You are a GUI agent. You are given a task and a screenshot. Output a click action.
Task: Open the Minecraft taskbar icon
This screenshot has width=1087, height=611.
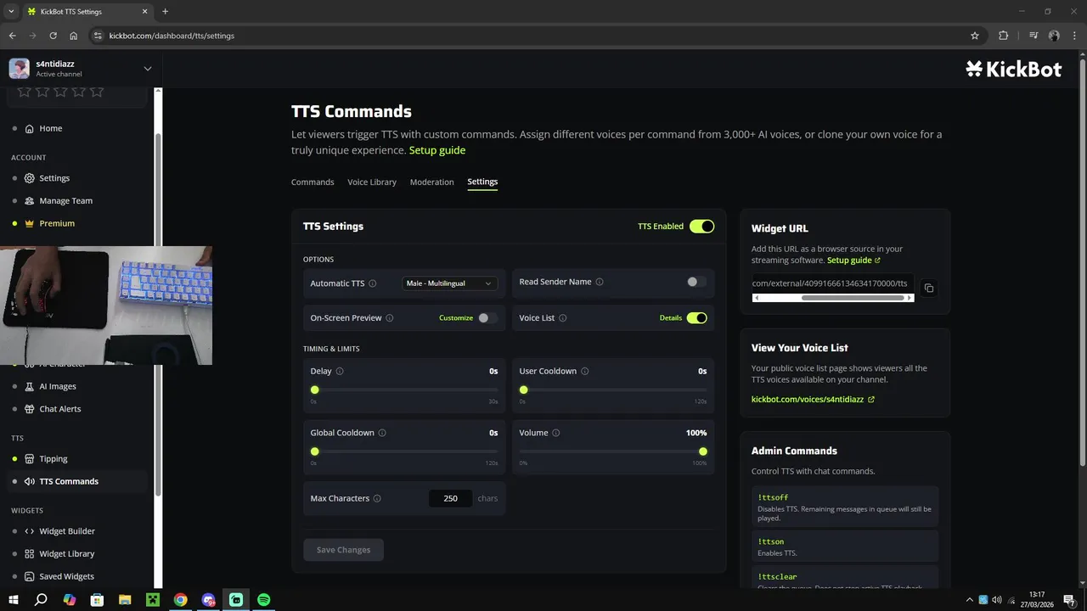coord(153,600)
